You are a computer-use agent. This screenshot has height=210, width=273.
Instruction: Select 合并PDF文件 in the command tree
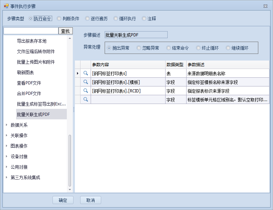[x=29, y=93]
